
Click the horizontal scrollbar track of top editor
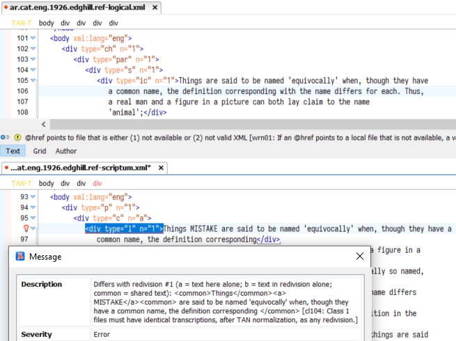pos(253,125)
